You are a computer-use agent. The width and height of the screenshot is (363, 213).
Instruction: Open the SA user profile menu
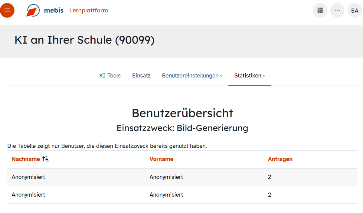pyautogui.click(x=355, y=11)
